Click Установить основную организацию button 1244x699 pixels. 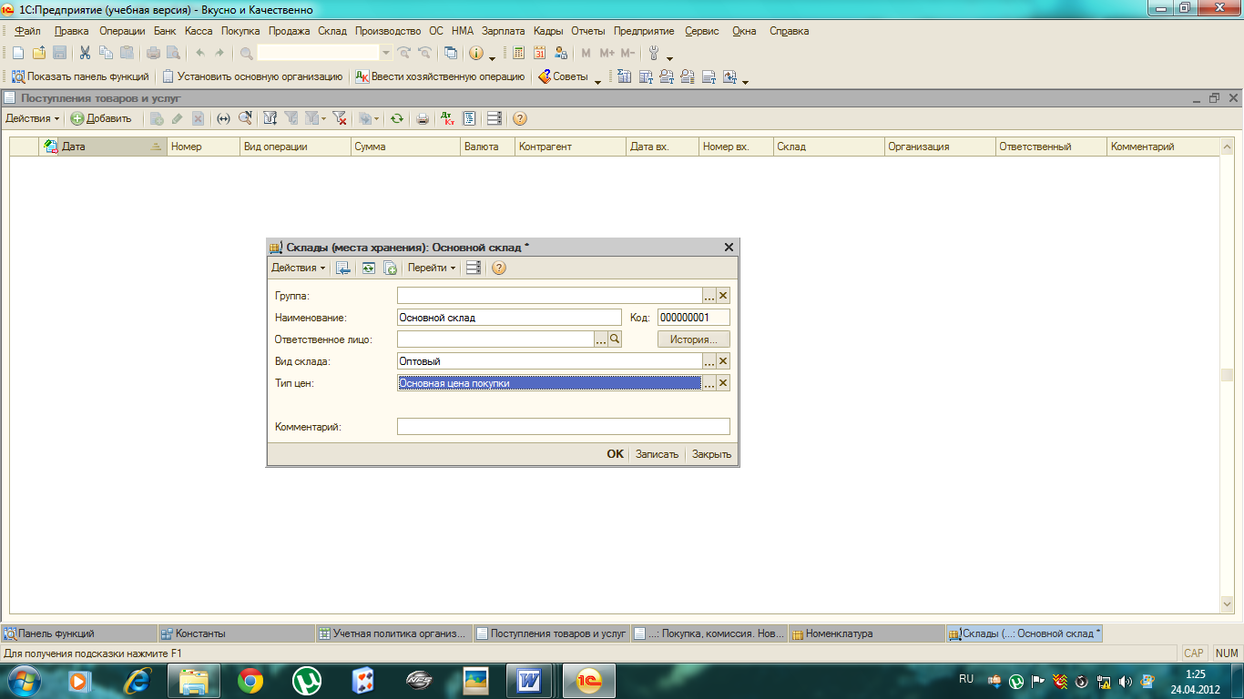point(252,77)
